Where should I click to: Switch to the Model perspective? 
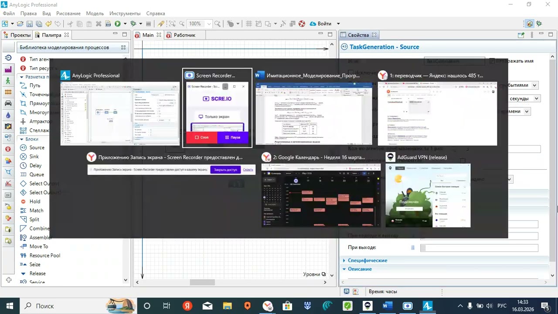click(x=530, y=24)
